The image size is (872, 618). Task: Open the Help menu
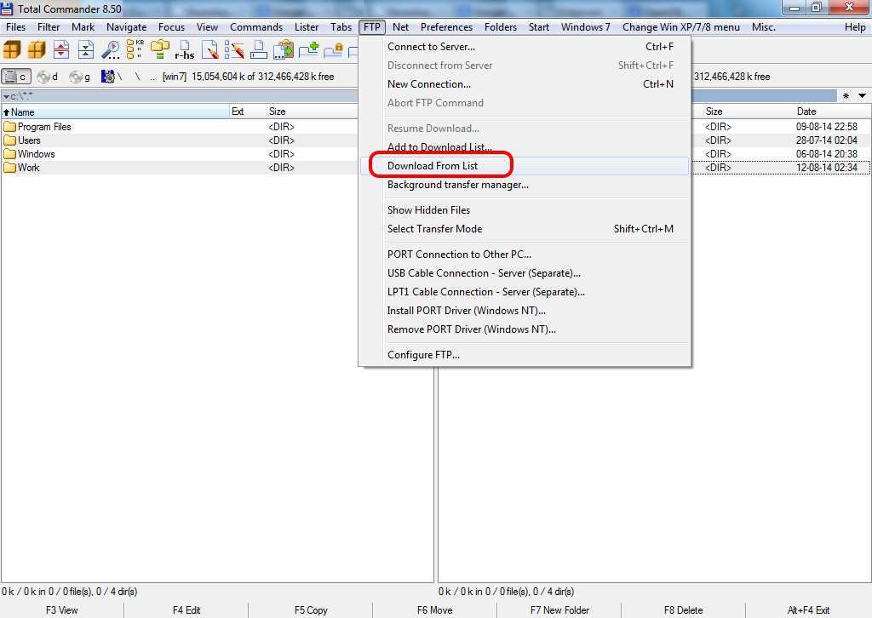pos(855,27)
